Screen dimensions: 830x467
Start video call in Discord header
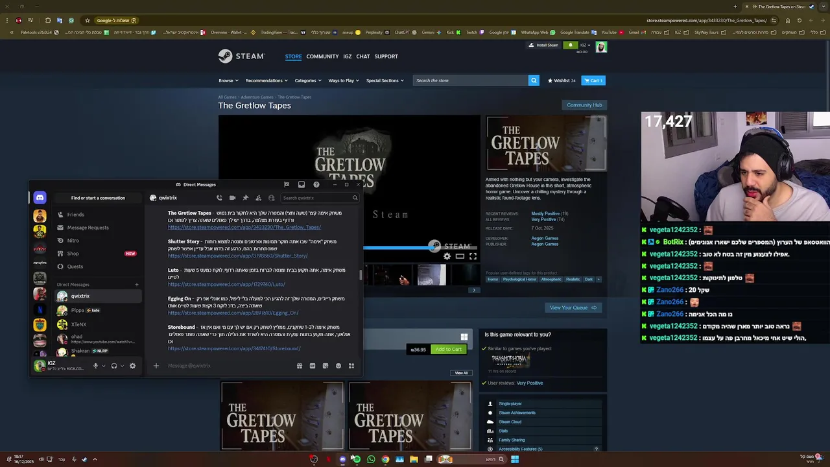232,198
